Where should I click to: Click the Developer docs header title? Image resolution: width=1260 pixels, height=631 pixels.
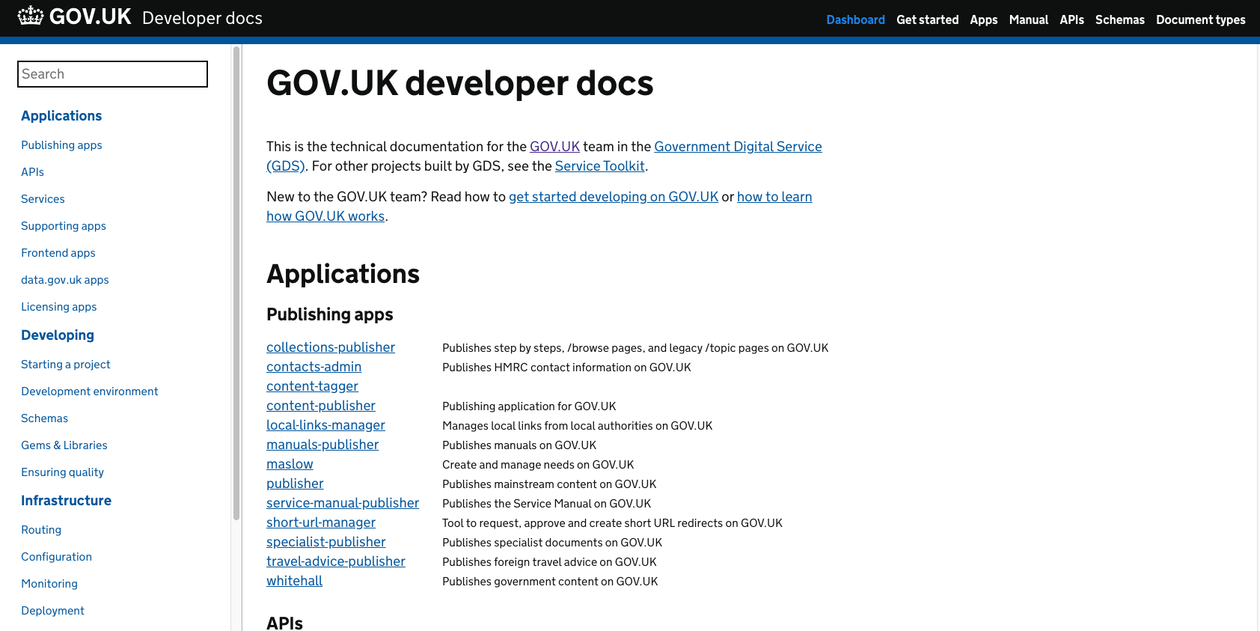202,18
